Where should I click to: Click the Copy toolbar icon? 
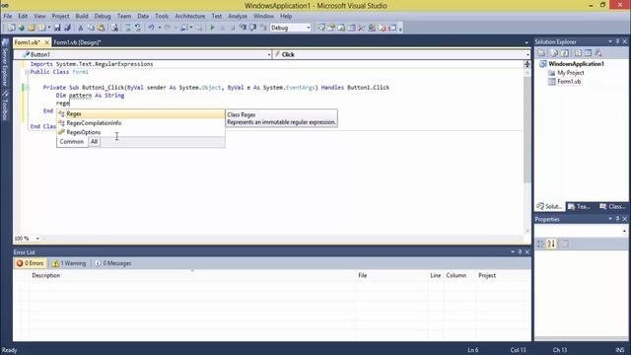[x=90, y=28]
